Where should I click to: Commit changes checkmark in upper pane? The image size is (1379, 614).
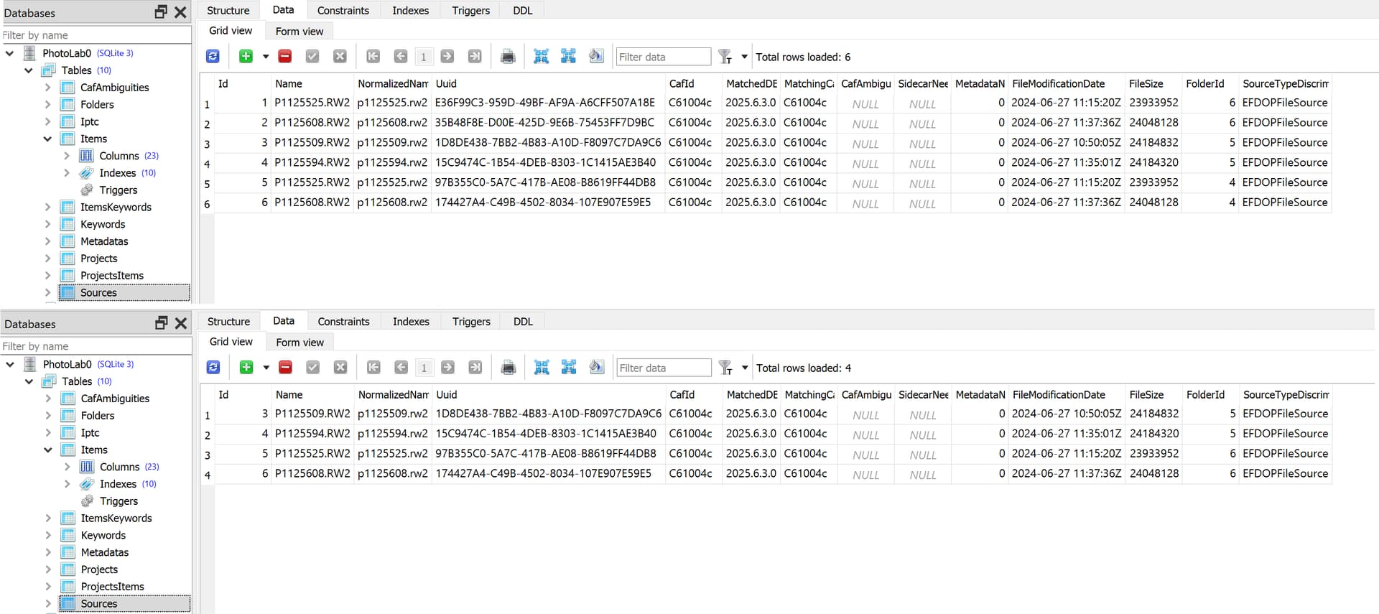click(x=312, y=57)
